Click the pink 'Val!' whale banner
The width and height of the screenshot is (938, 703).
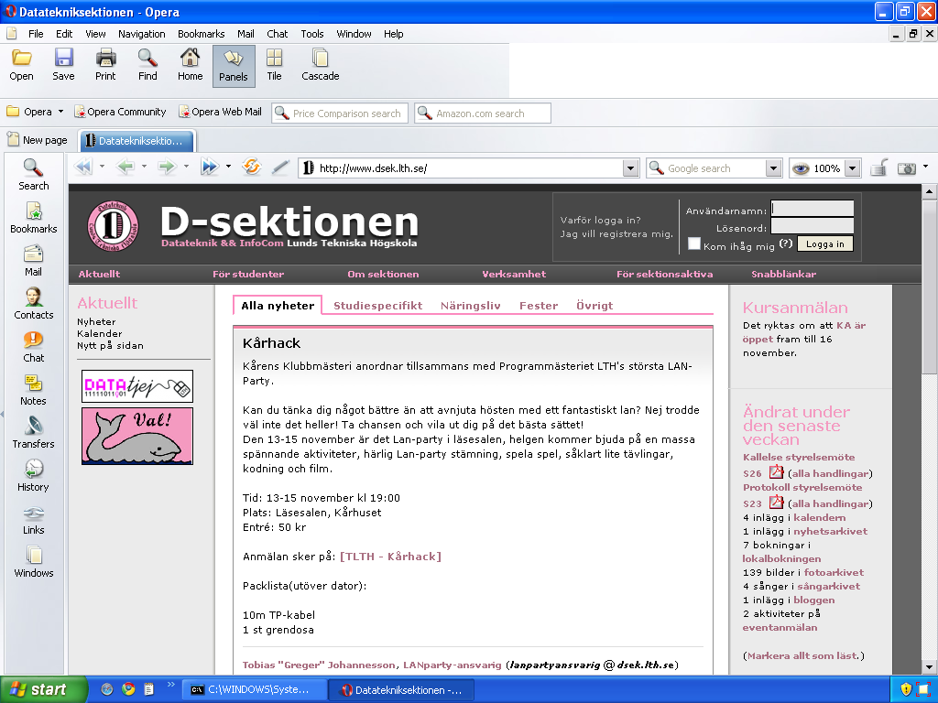[137, 436]
